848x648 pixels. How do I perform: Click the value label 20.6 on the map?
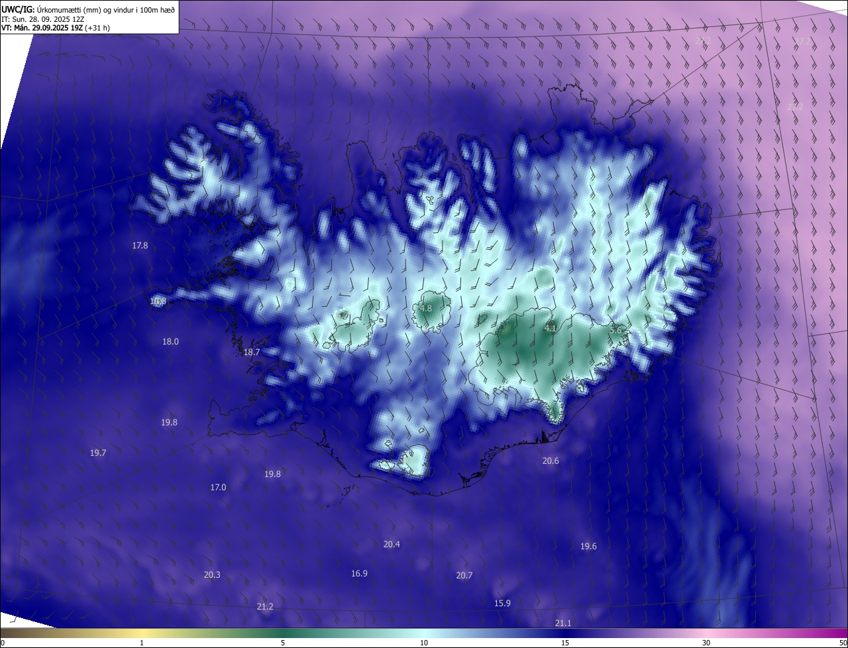coord(551,460)
